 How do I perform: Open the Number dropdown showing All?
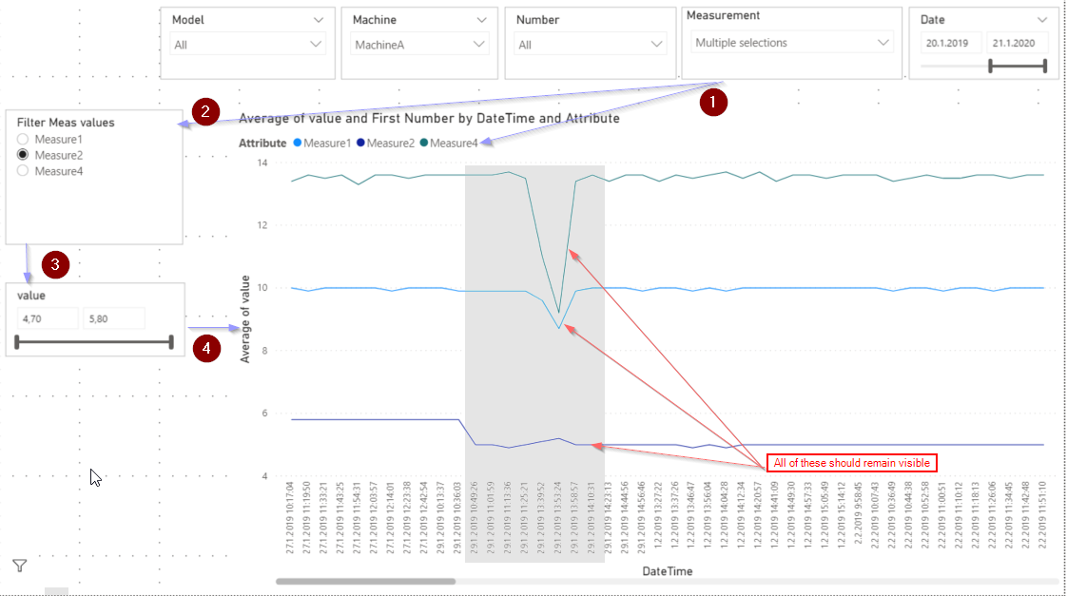[x=590, y=45]
